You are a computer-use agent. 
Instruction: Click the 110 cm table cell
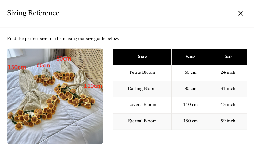tap(190, 105)
